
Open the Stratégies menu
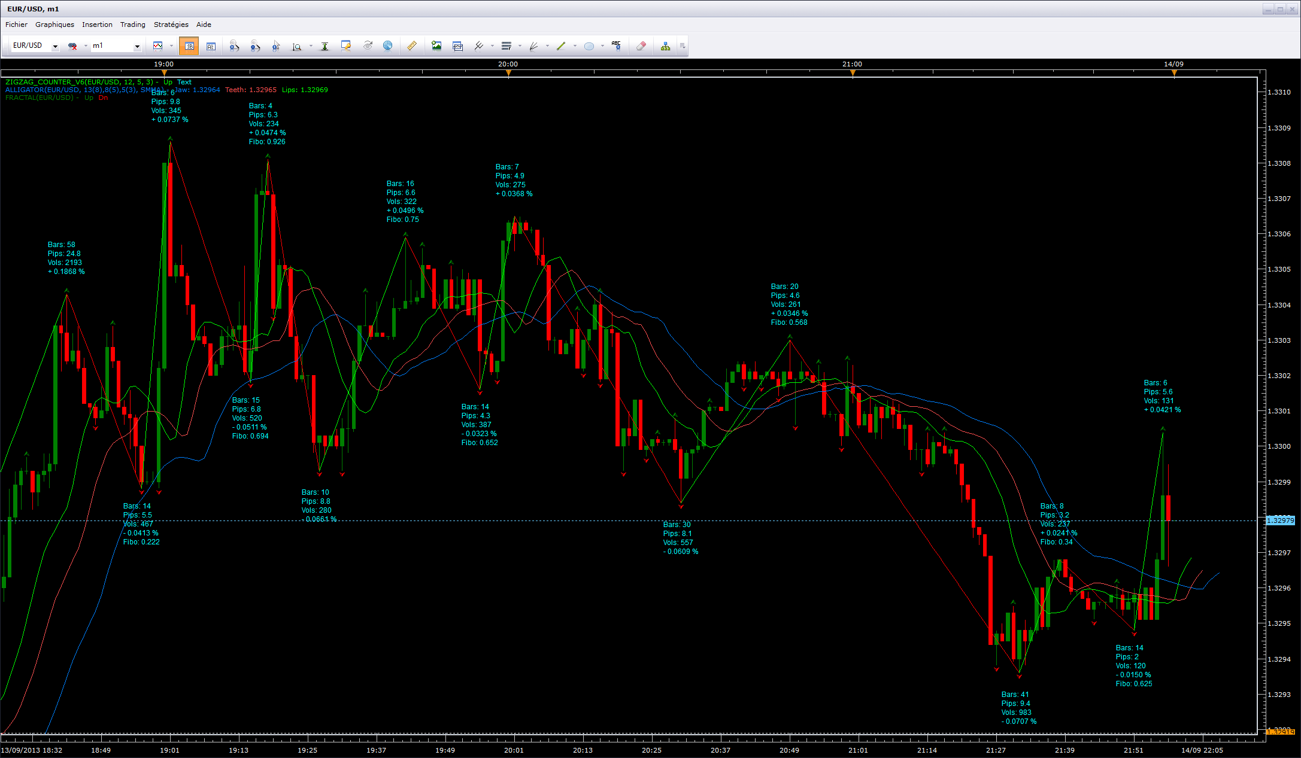(171, 25)
